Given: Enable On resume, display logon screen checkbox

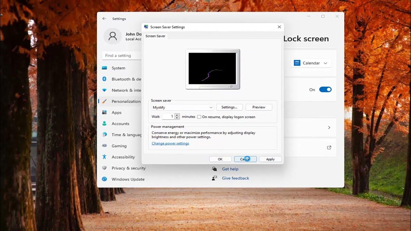Looking at the screenshot, I should [199, 117].
